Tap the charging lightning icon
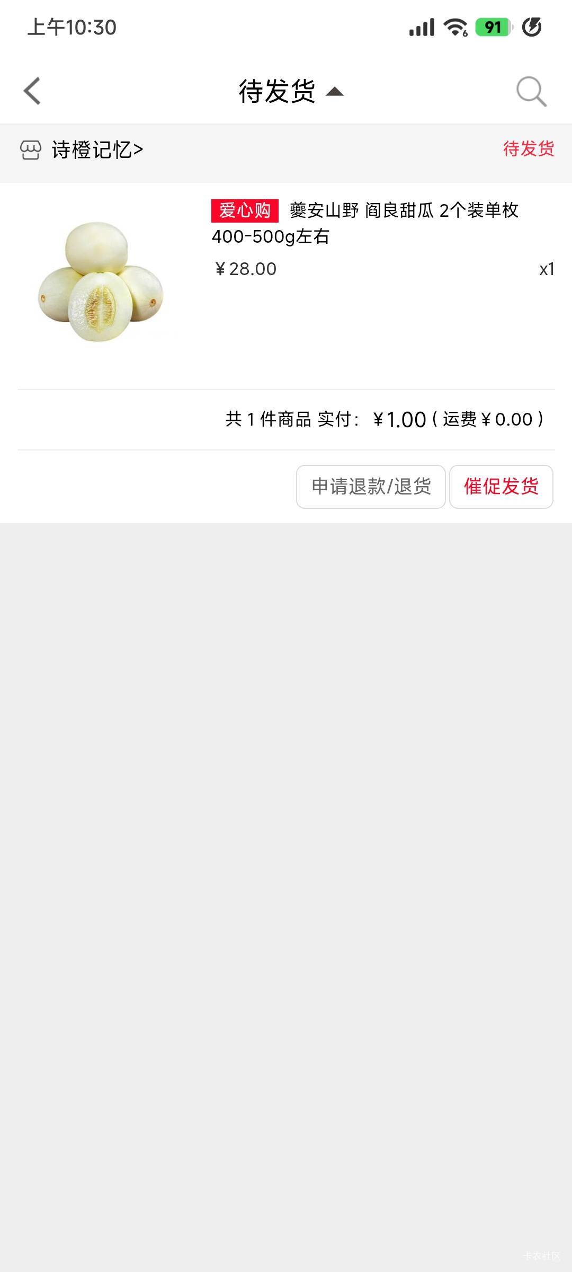572x1272 pixels. point(532,27)
